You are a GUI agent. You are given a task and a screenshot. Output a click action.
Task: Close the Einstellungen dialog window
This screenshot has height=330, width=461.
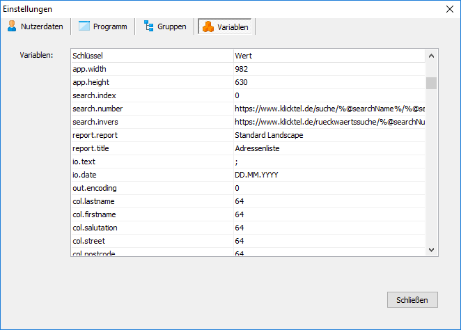(x=448, y=8)
